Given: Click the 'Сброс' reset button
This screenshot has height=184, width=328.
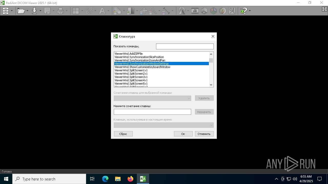Looking at the screenshot, I should [x=123, y=134].
